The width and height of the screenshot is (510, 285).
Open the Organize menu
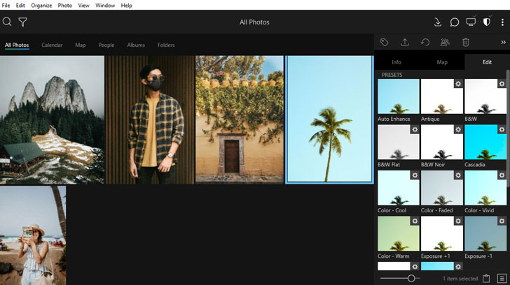(x=41, y=5)
